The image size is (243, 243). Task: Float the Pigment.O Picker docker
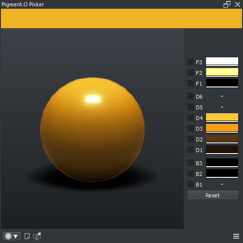click(x=227, y=4)
